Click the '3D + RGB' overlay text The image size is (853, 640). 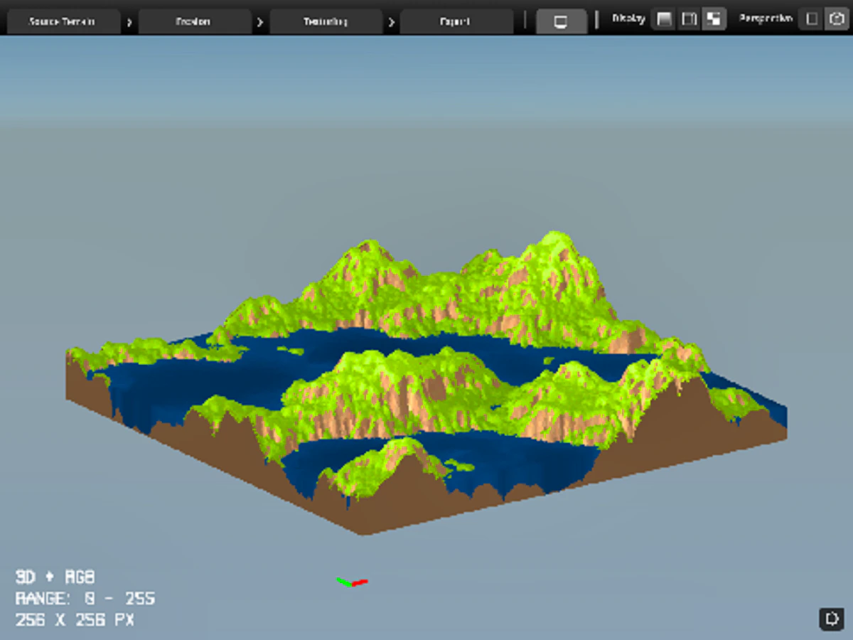[55, 577]
